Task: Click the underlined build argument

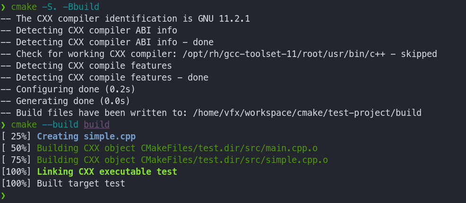Action: [x=96, y=125]
